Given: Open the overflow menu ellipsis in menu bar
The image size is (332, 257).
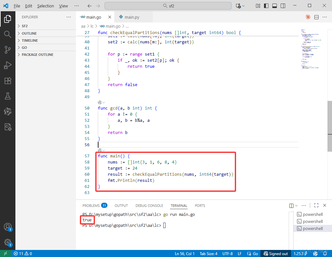Looking at the screenshot, I should point(77,6).
